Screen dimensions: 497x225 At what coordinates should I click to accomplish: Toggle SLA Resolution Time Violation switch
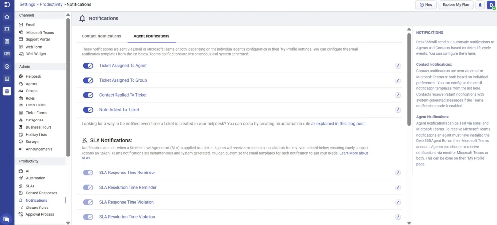pos(88,217)
